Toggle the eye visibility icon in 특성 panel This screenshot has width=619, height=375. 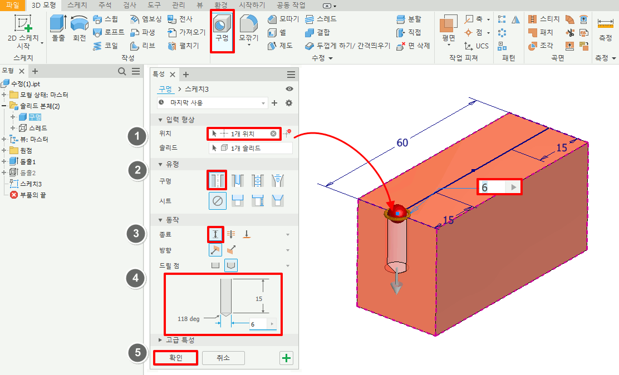click(x=289, y=89)
